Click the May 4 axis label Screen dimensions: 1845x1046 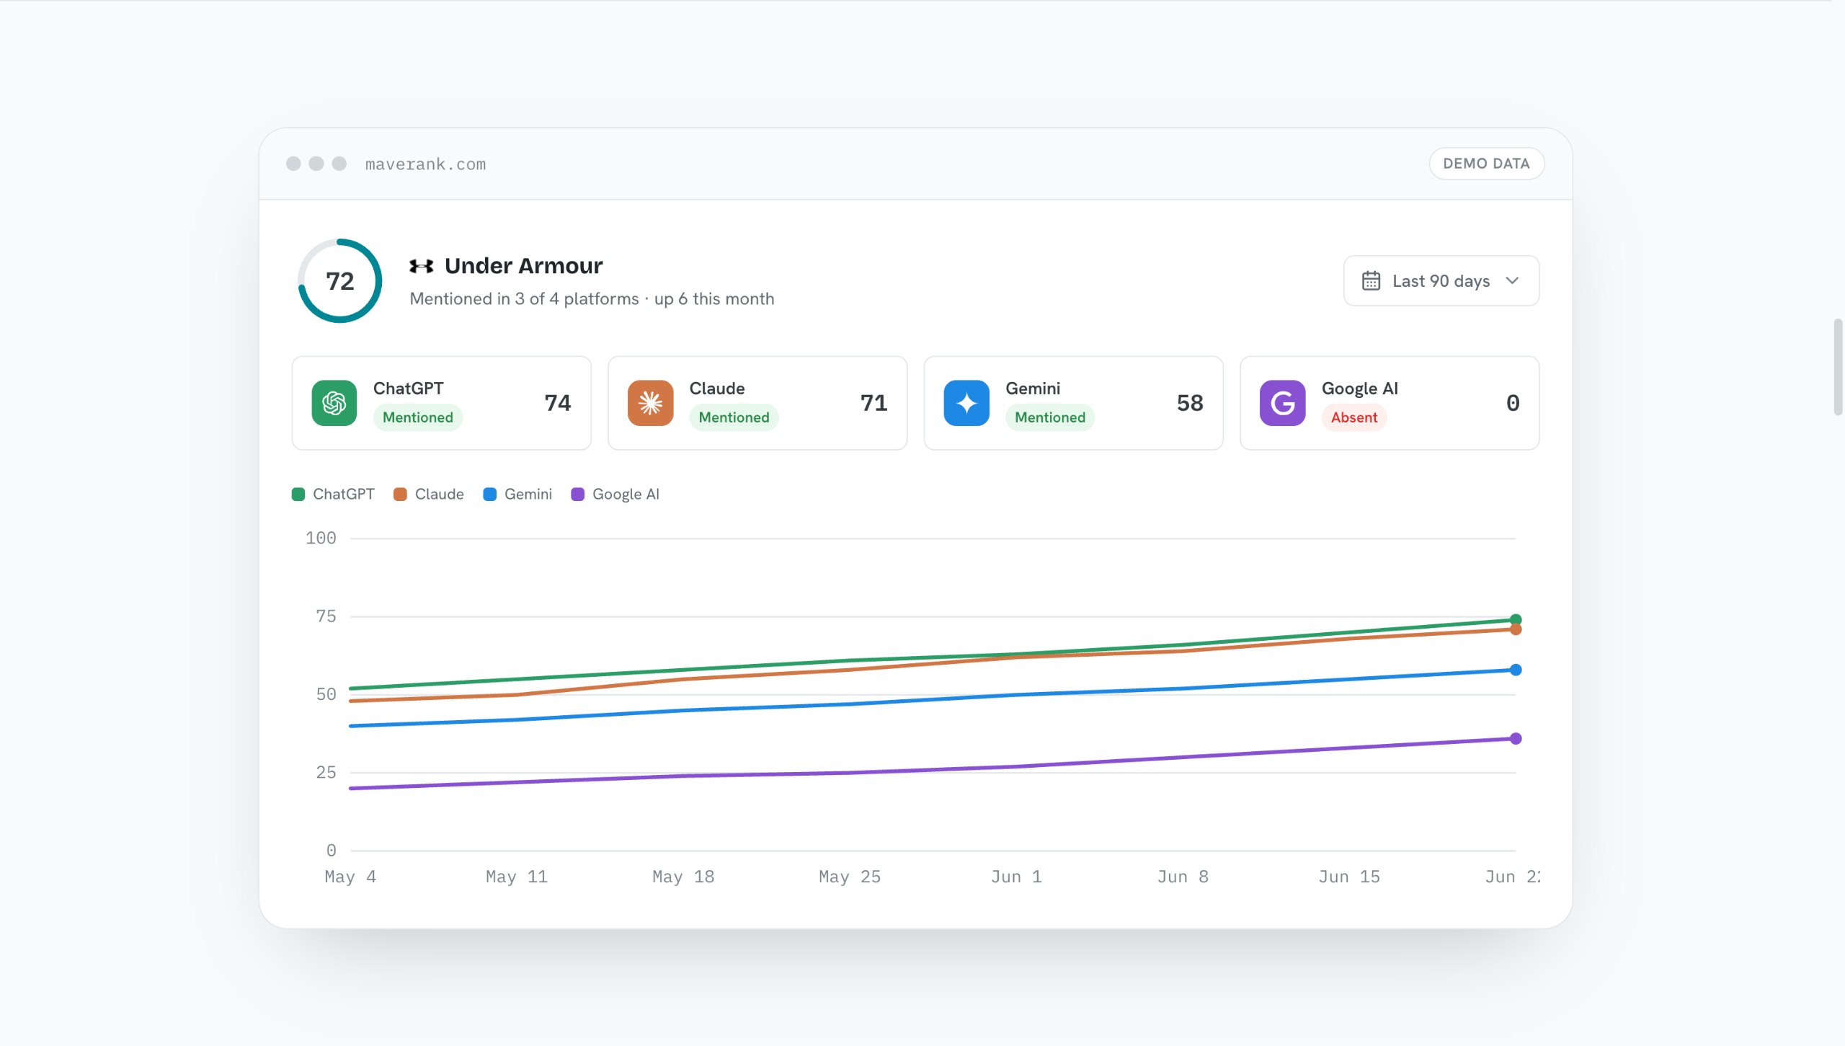coord(350,877)
